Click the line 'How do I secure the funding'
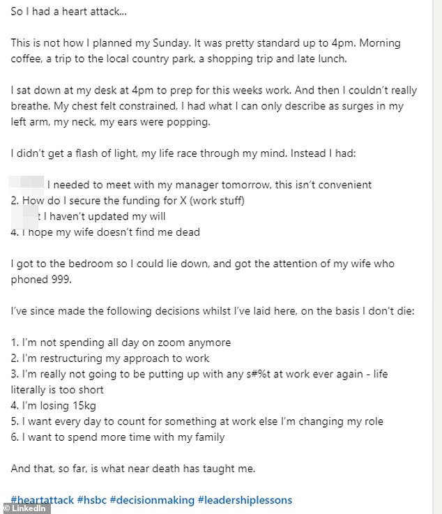442x514 pixels. click(x=128, y=201)
